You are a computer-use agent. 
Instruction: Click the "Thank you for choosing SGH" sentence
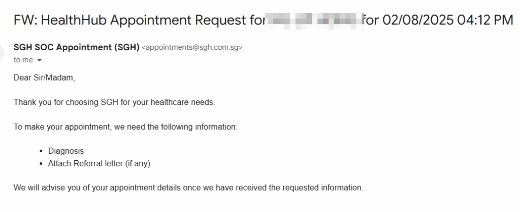[114, 102]
